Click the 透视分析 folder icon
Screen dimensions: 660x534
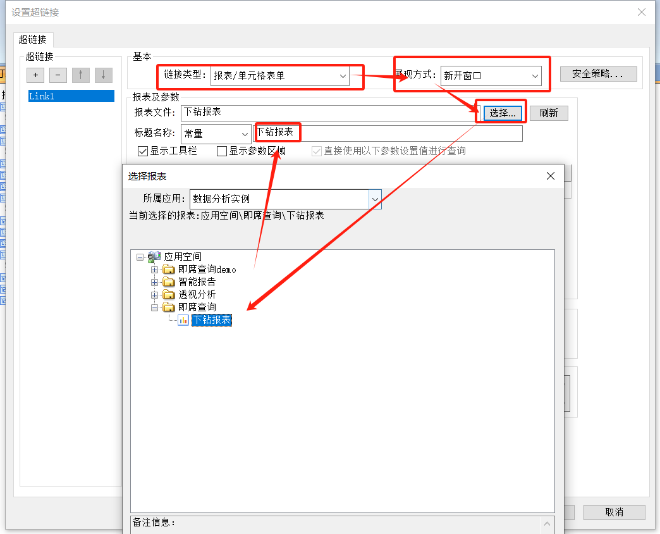(x=169, y=295)
